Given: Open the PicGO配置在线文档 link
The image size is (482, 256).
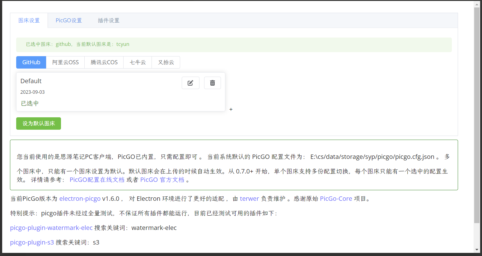Looking at the screenshot, I should tap(97, 180).
